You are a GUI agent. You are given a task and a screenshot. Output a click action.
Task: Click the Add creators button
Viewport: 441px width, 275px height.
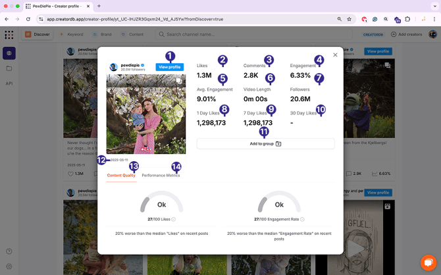tap(406, 34)
